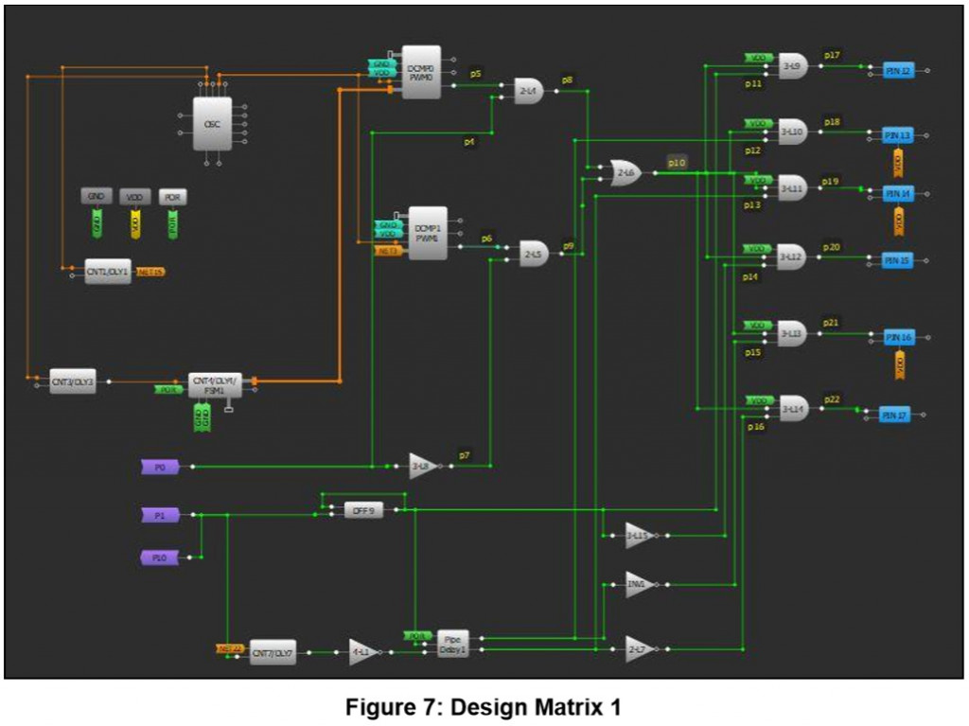Click the PIN 17 output pin
This screenshot has height=726, width=969.
895,414
